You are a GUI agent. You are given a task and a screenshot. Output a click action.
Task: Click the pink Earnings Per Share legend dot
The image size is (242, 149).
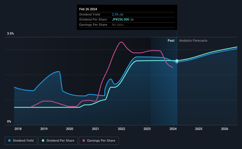[84, 140]
